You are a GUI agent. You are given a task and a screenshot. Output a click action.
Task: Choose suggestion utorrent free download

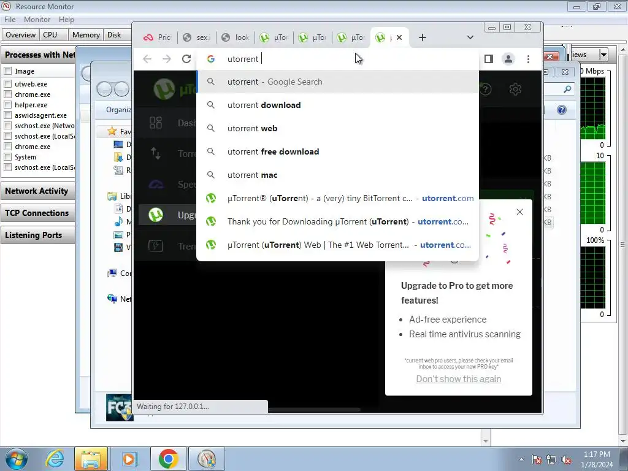click(338, 151)
